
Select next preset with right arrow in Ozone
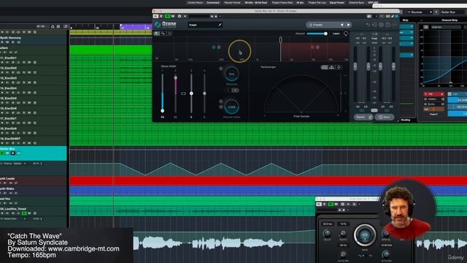tap(348, 25)
